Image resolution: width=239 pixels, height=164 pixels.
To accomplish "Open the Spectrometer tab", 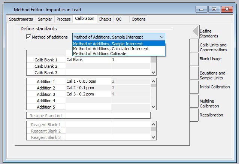I will pyautogui.click(x=21, y=19).
